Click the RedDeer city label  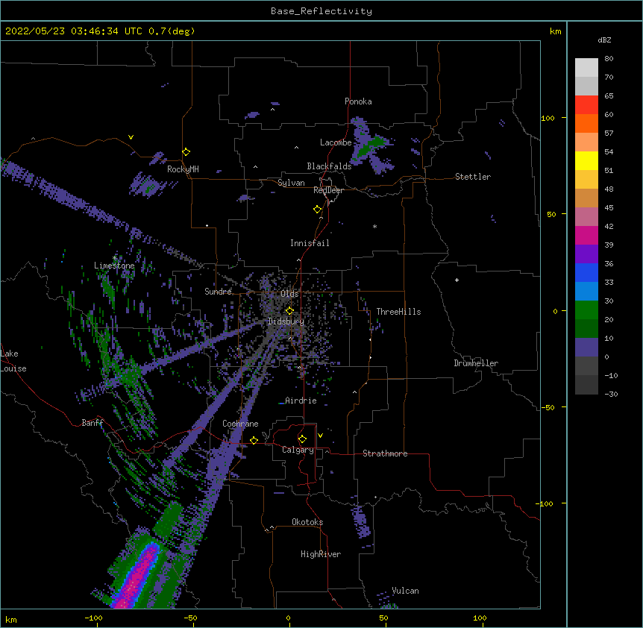tap(328, 190)
